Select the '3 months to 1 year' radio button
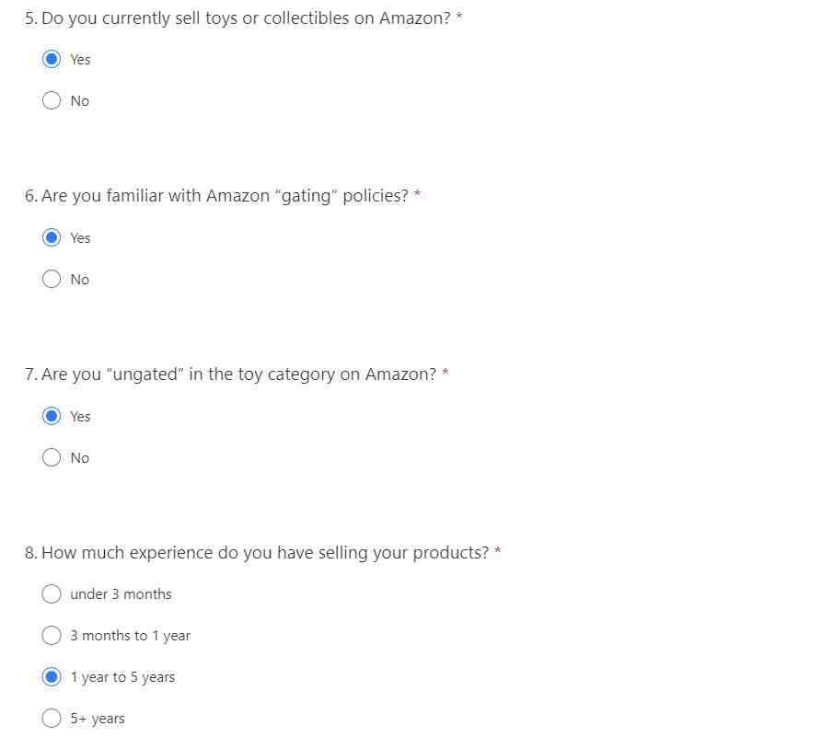This screenshot has height=737, width=833. 52,635
